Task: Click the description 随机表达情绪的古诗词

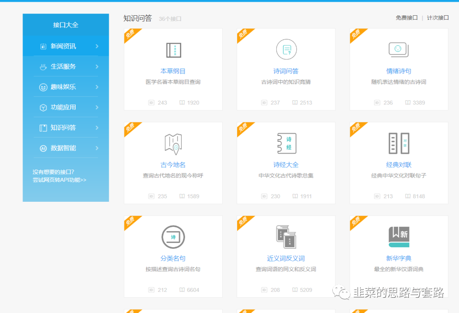Action: 399,82
